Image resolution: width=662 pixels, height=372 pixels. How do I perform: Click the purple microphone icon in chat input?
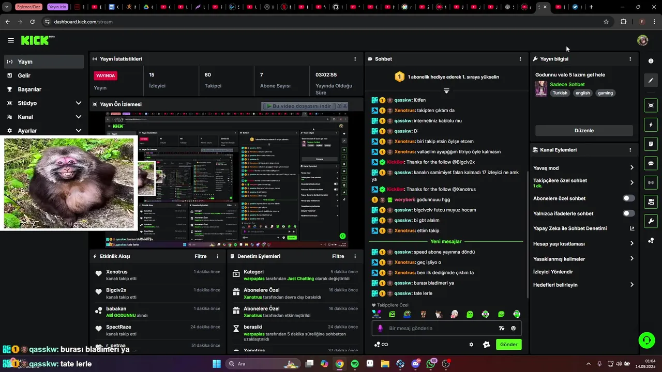(x=380, y=328)
